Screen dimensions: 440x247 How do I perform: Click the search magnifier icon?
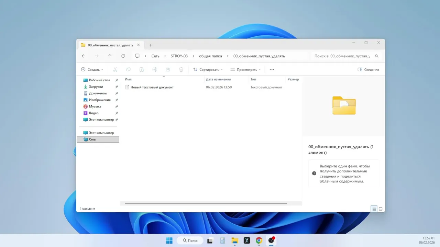(x=377, y=56)
